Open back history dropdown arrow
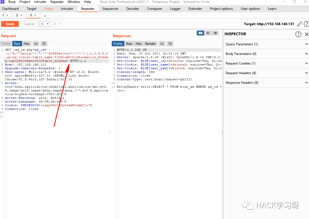The image size is (309, 219). click(48, 24)
